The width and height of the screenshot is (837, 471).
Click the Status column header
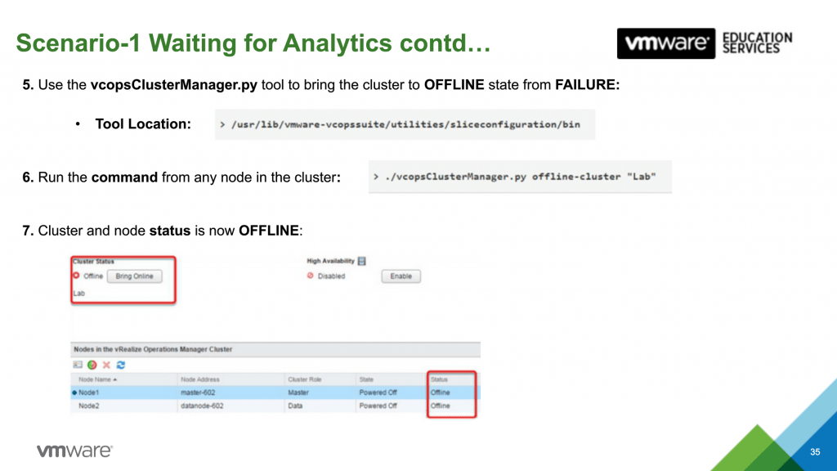(x=441, y=379)
